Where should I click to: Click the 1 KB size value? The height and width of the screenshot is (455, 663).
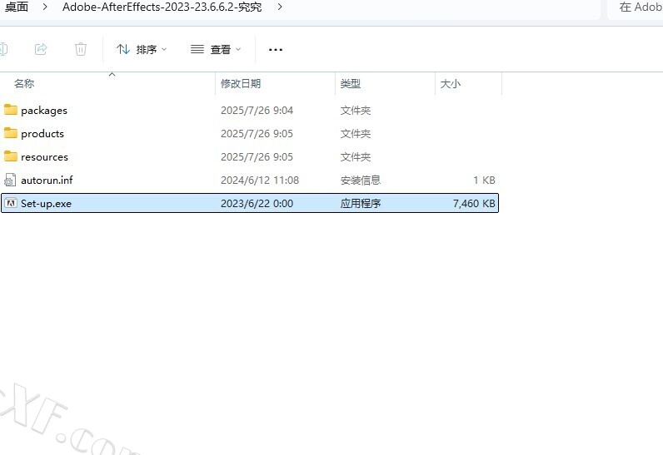coord(484,181)
